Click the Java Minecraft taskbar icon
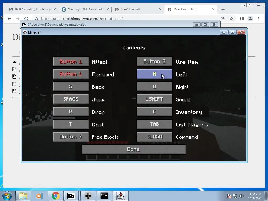Viewport: 268px width, 201px height. [120, 196]
